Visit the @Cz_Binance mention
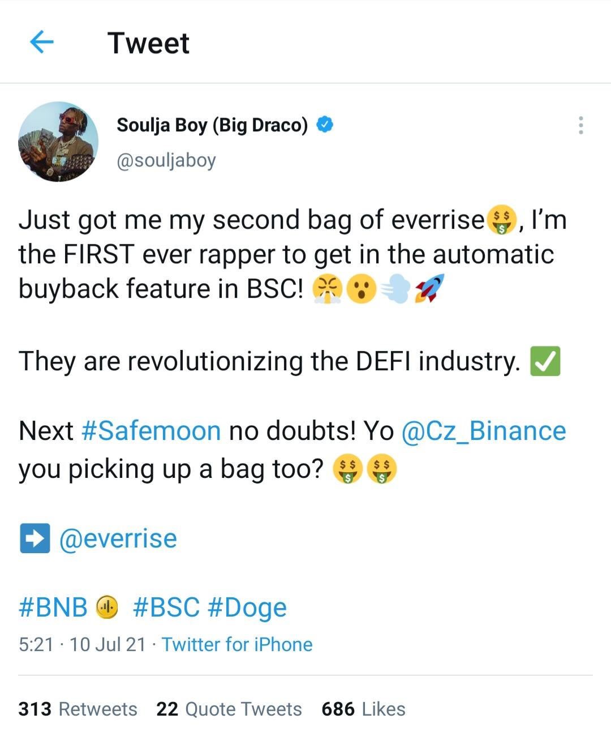This screenshot has width=611, height=740. [483, 431]
